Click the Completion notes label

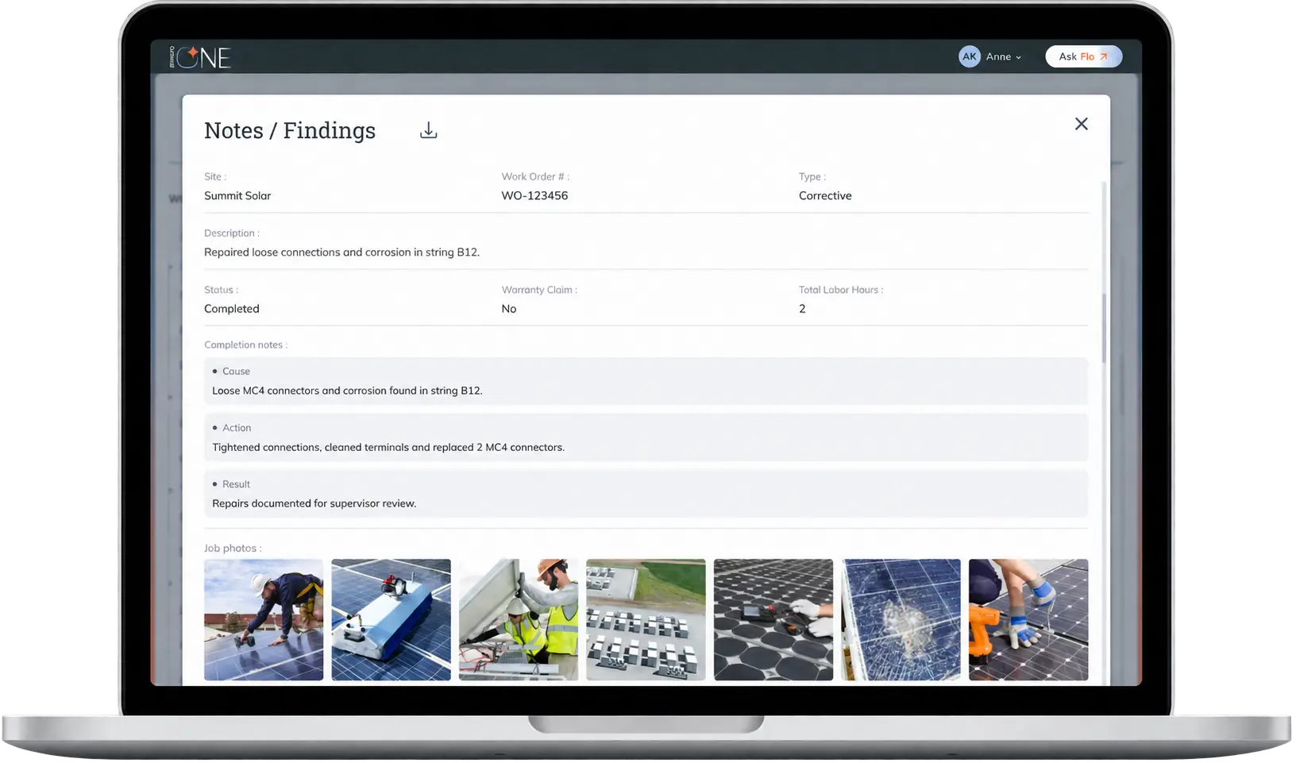[x=247, y=346]
